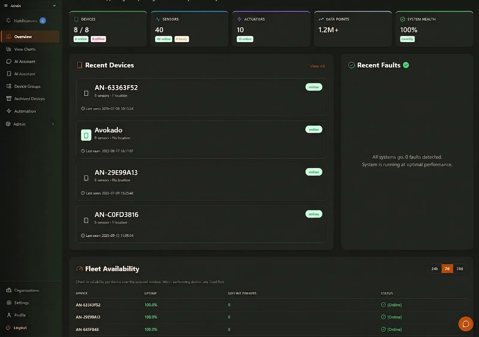Click Online status in AN-645FB48 row
The image size is (479, 337).
pos(391,329)
